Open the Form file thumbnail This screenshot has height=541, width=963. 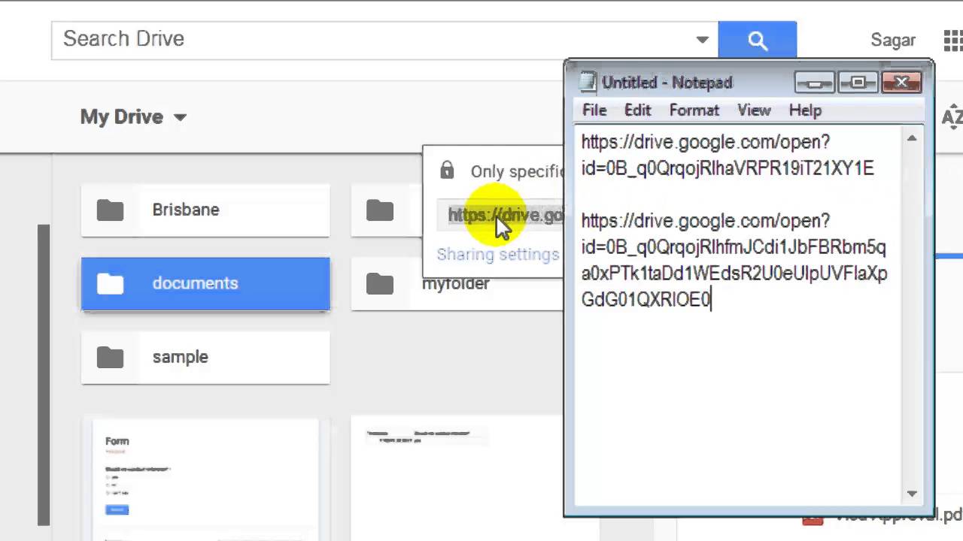click(205, 479)
